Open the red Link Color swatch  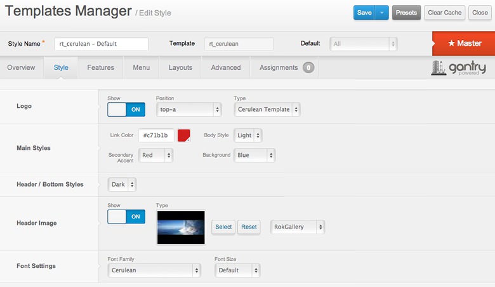[184, 135]
